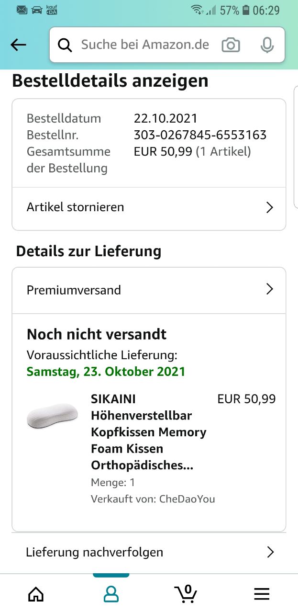Image resolution: width=298 pixels, height=613 pixels.
Task: Tap the battery icon in status bar
Action: tap(246, 10)
